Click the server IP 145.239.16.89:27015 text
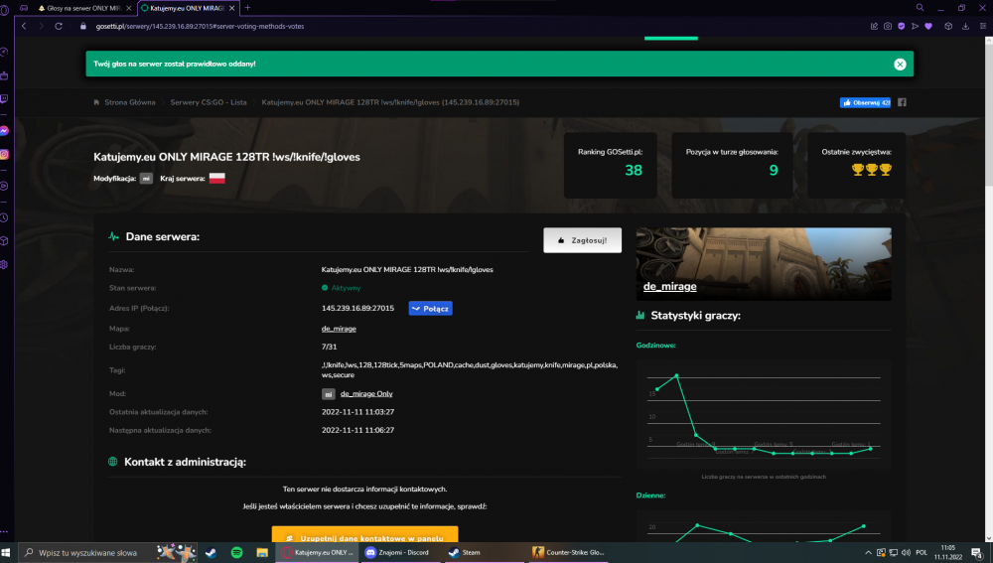Screen dimensions: 993x563 coord(357,309)
